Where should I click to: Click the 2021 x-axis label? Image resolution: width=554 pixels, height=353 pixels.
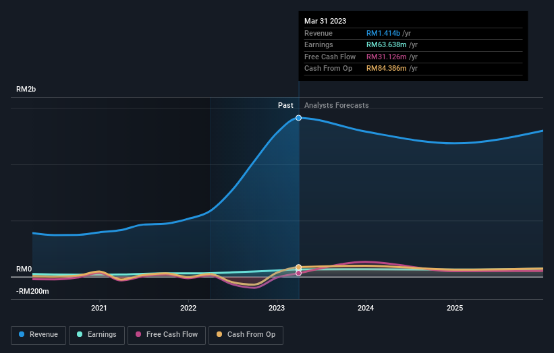point(99,308)
